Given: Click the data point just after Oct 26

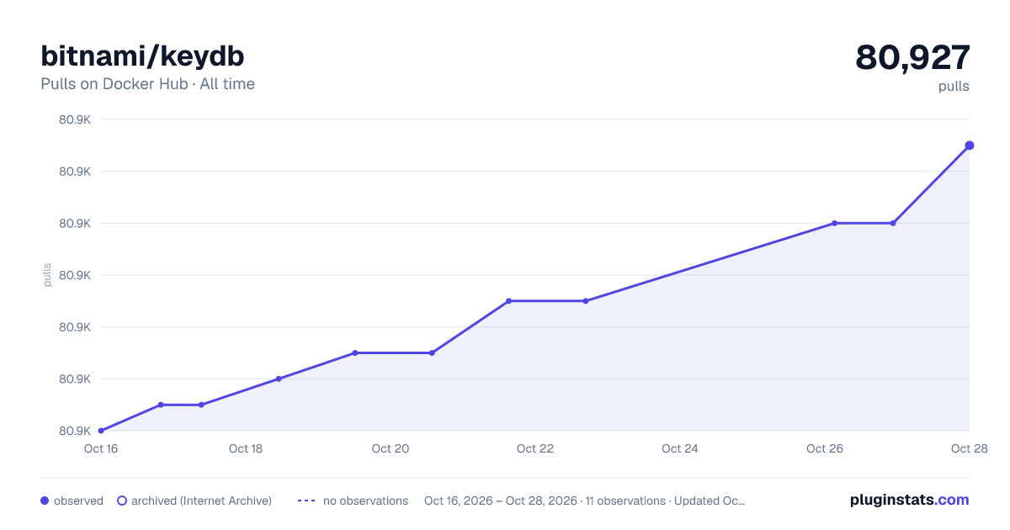Looking at the screenshot, I should 834,223.
